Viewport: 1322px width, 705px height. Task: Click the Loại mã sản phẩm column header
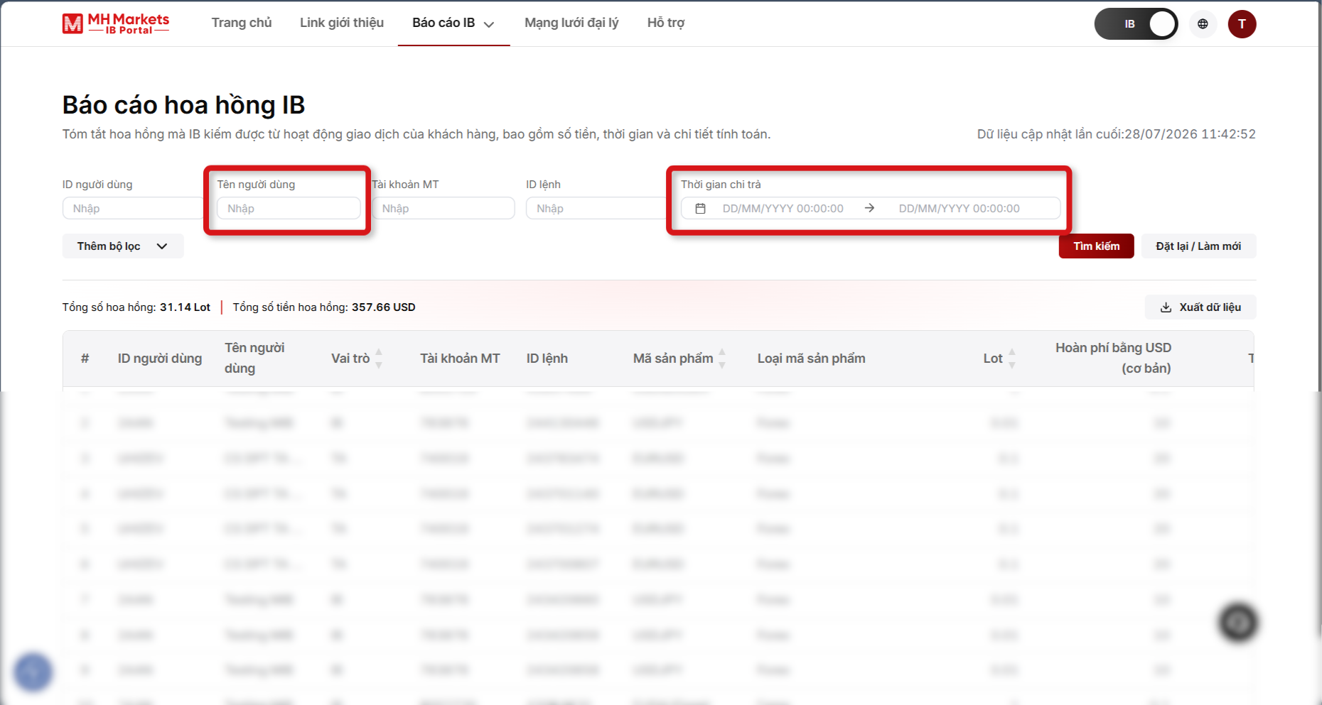[x=811, y=359]
